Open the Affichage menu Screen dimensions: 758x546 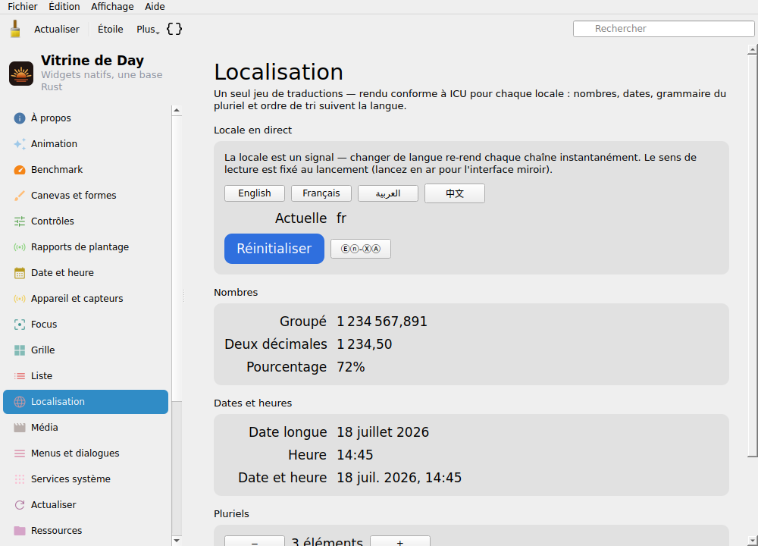pyautogui.click(x=112, y=7)
